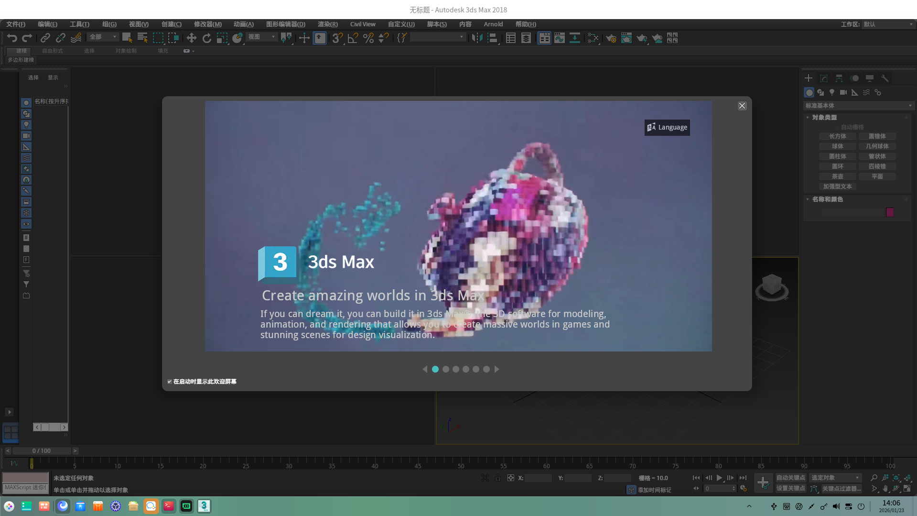Click the Undo arrow icon
917x516 pixels.
pos(12,38)
